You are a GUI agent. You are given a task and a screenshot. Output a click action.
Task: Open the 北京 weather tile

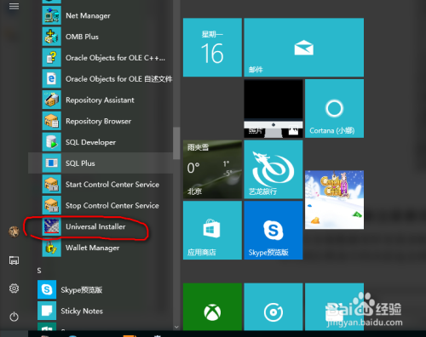212,169
